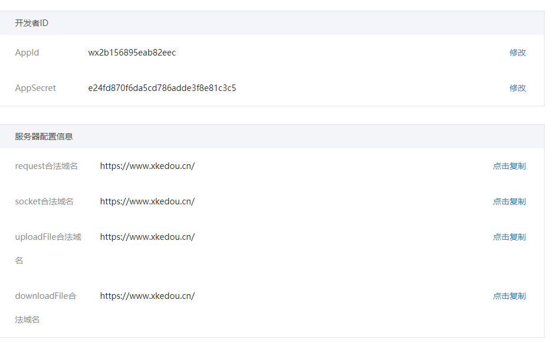Copy the socket合法域名 via 点击复制
The width and height of the screenshot is (554, 342).
(509, 201)
